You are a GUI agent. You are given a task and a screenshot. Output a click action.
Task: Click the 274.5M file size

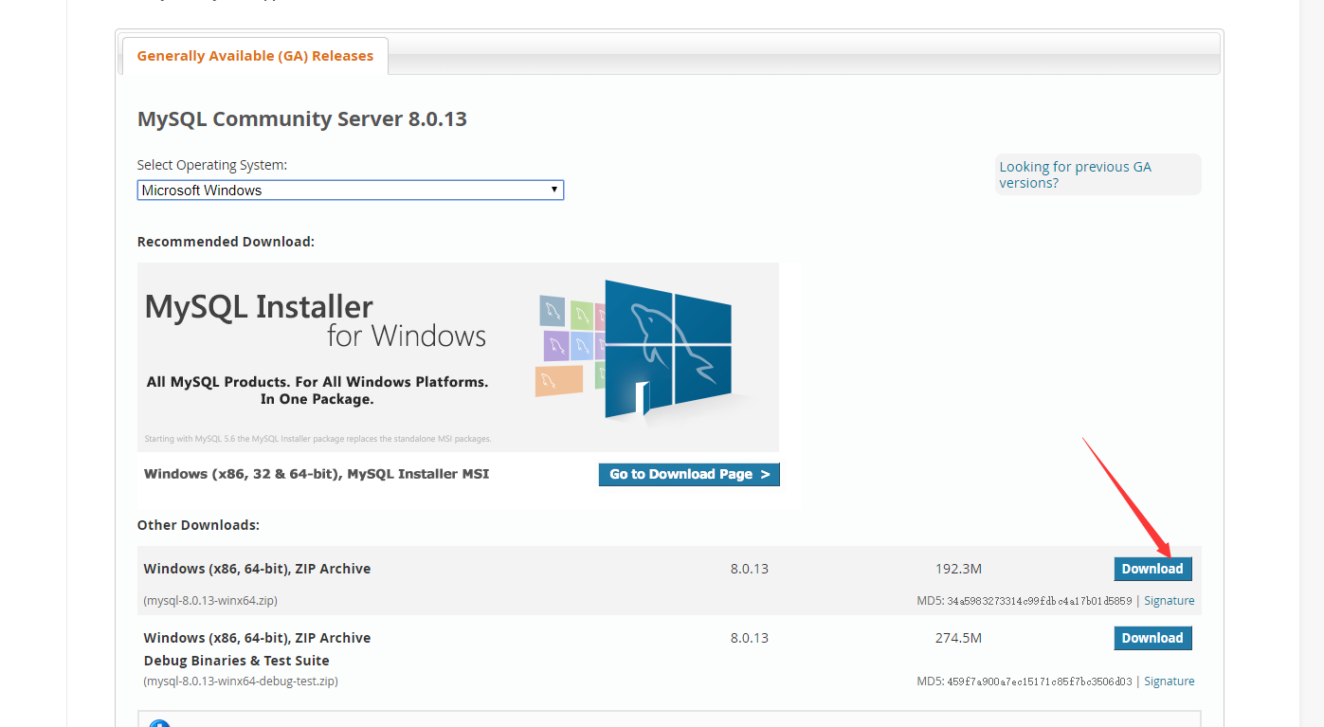coord(958,638)
